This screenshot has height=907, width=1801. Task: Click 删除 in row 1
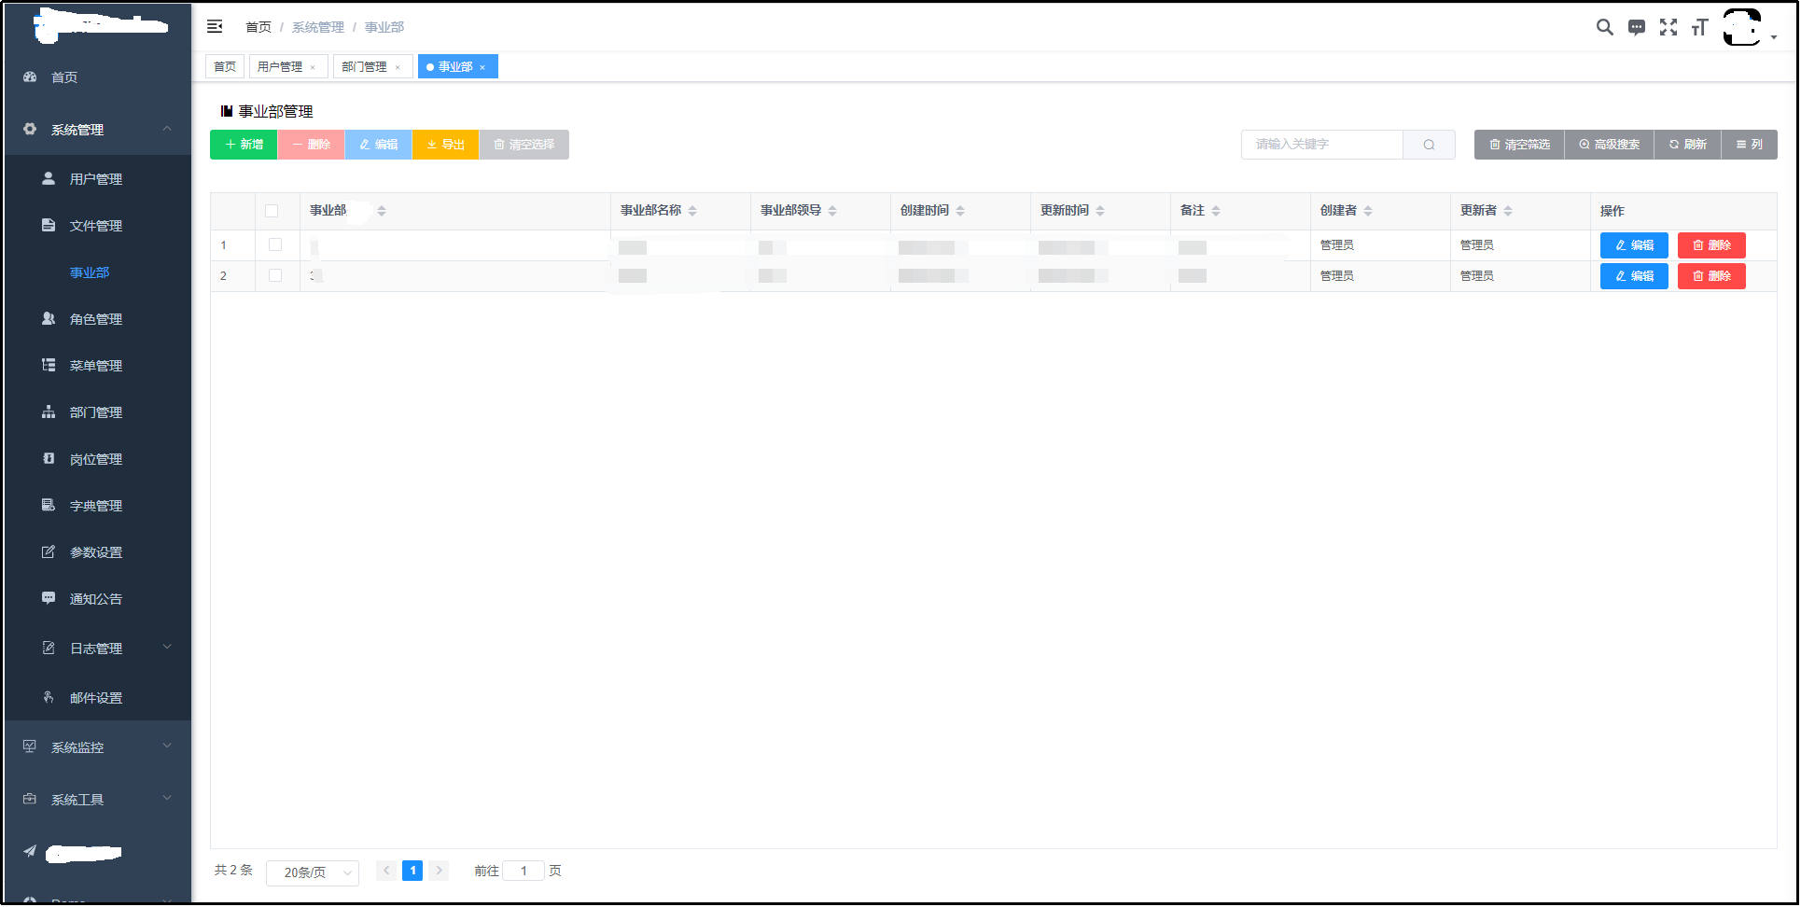click(1711, 245)
